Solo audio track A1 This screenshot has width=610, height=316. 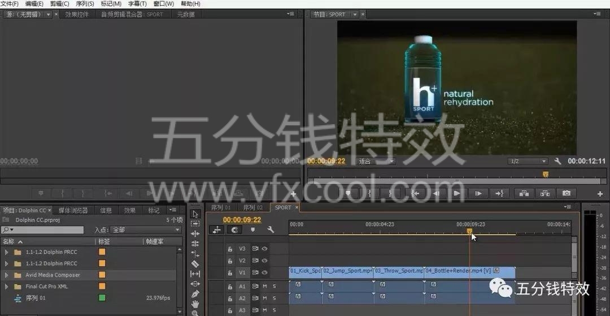coord(274,286)
